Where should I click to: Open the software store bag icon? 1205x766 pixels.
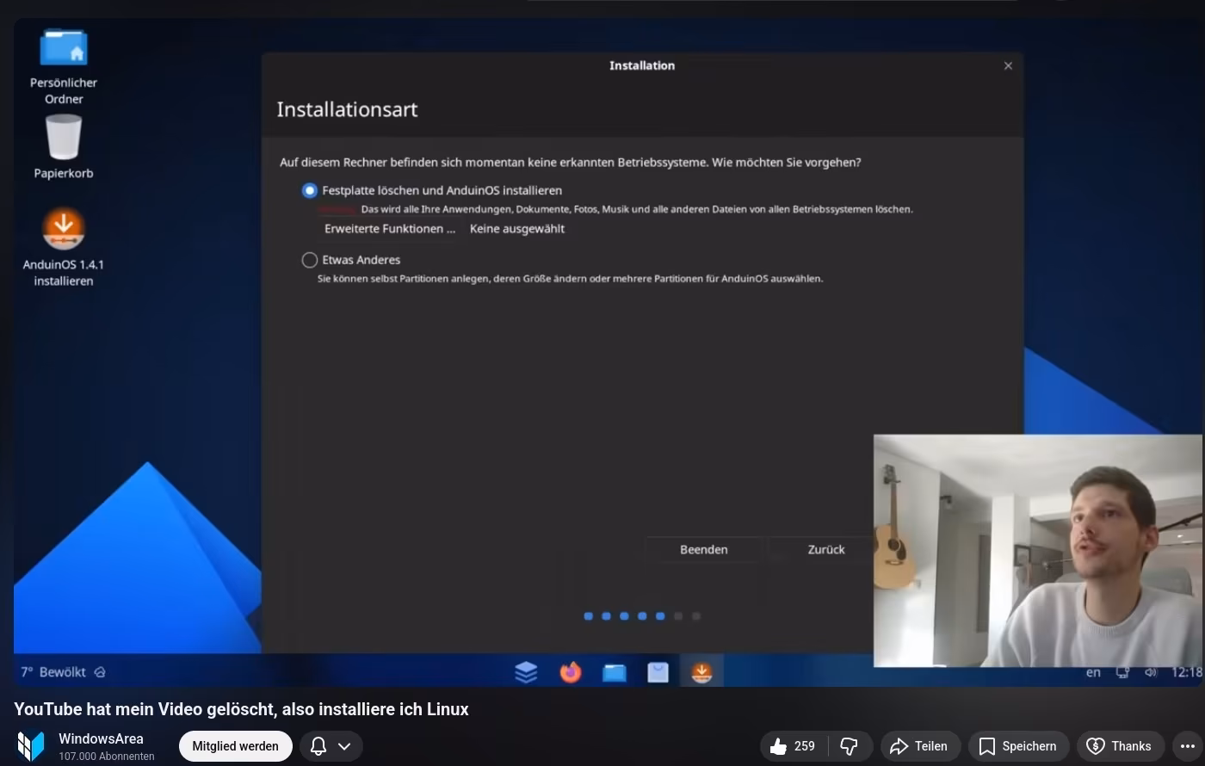pyautogui.click(x=658, y=672)
